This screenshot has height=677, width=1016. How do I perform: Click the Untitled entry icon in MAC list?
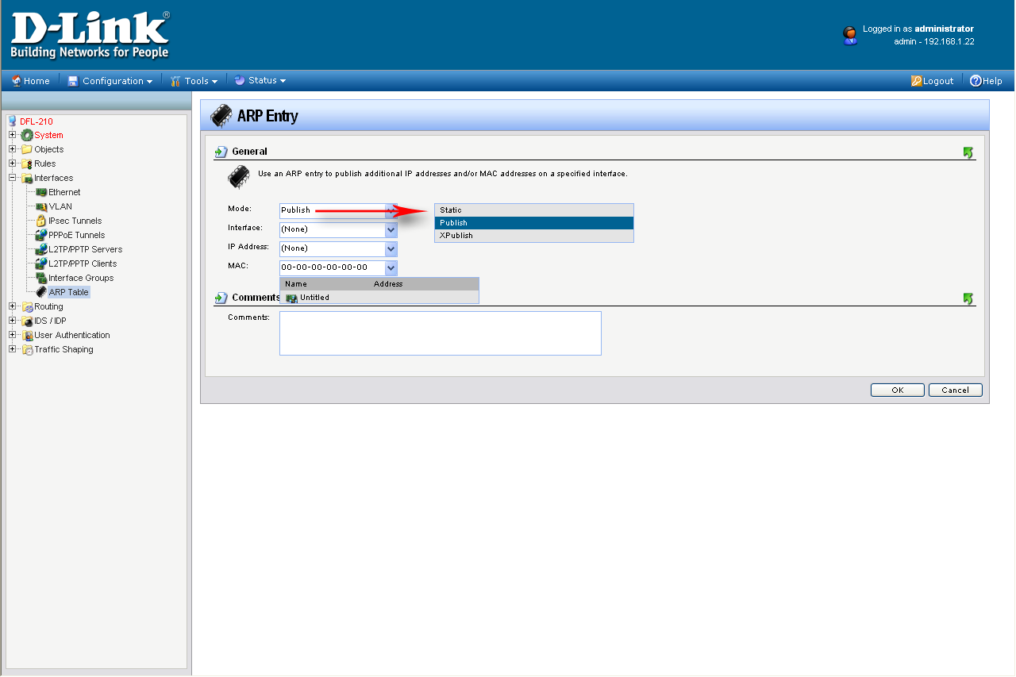tap(291, 298)
